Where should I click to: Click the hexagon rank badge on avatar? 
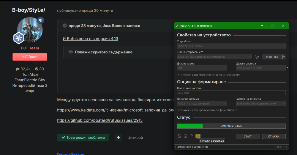pyautogui.click(x=18, y=38)
